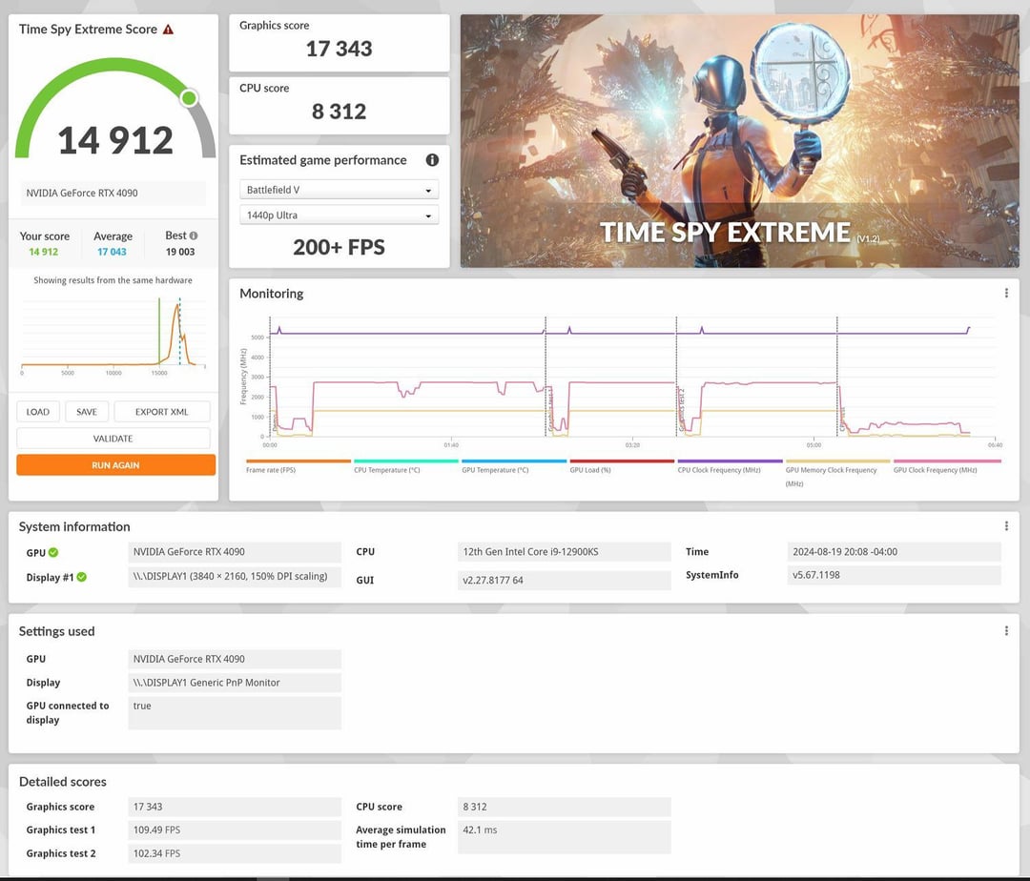Click the Detailed scores Graphics score 17 343
1030x881 pixels.
(x=235, y=807)
